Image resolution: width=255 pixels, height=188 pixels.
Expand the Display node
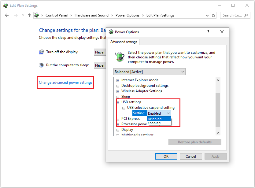(118, 130)
